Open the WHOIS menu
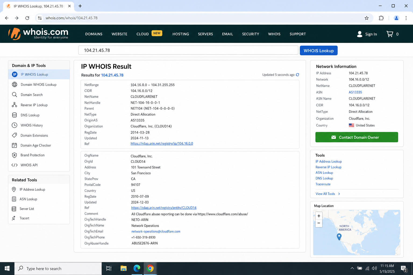The width and height of the screenshot is (413, 275). [274, 34]
